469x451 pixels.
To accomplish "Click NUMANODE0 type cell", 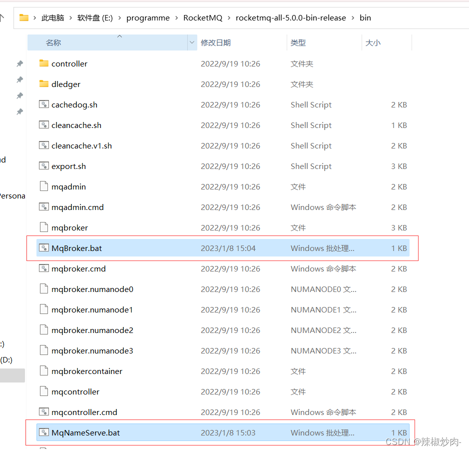I will click(x=323, y=289).
